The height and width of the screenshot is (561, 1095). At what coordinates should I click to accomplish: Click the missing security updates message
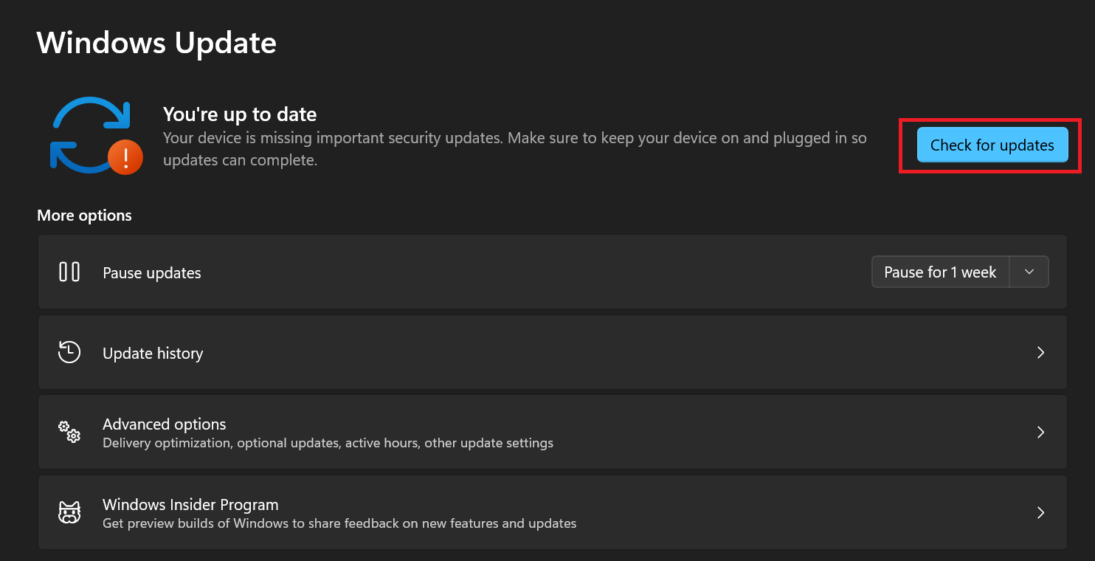click(514, 138)
